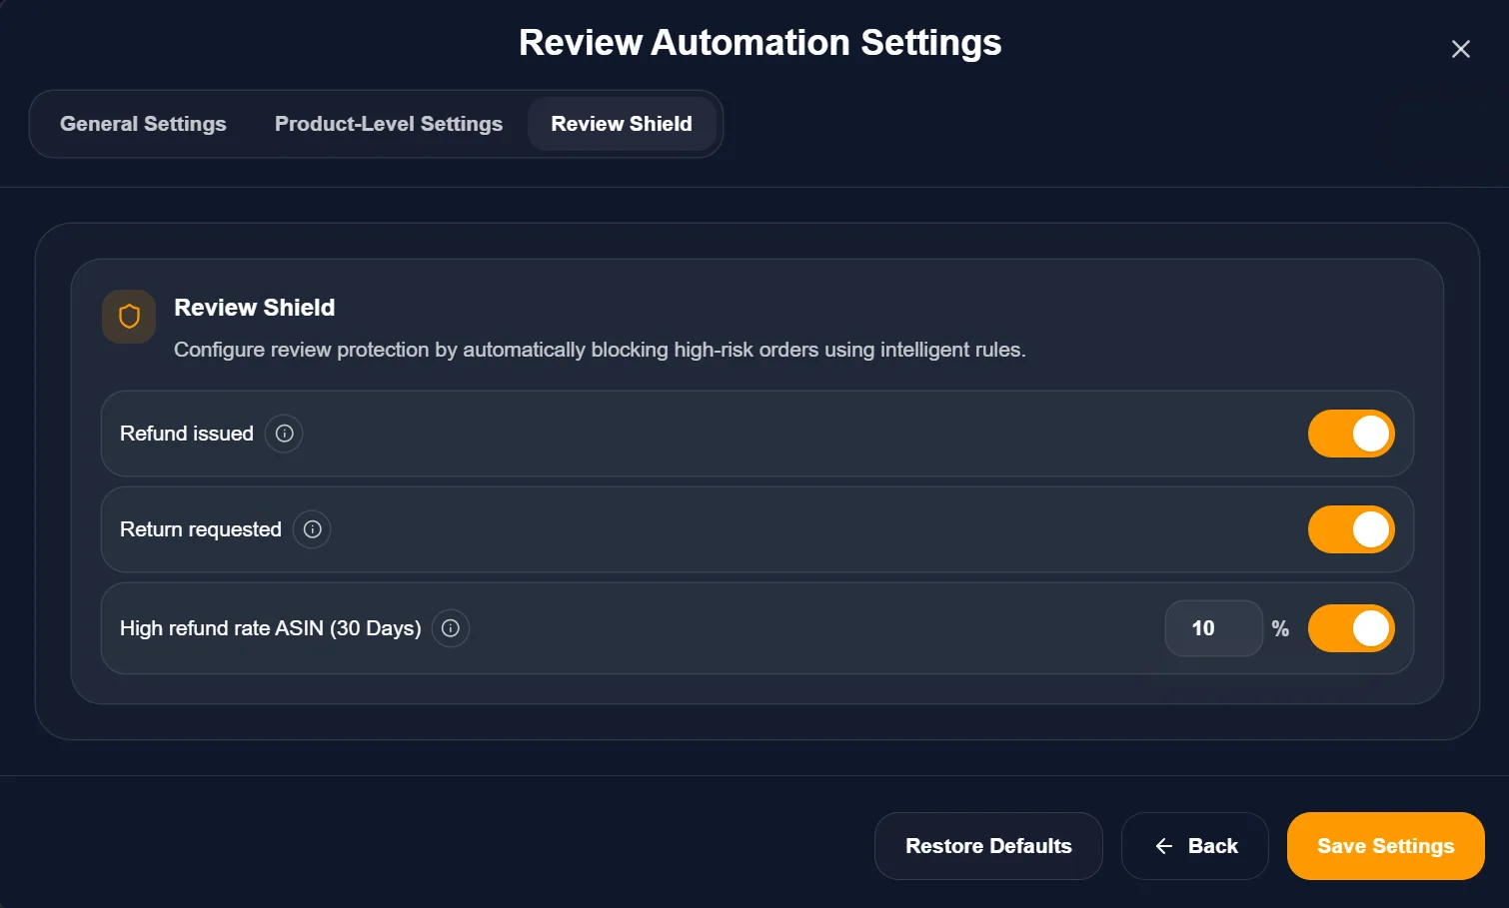Viewport: 1509px width, 908px height.
Task: Select the Review Shield tab
Action: pyautogui.click(x=622, y=124)
